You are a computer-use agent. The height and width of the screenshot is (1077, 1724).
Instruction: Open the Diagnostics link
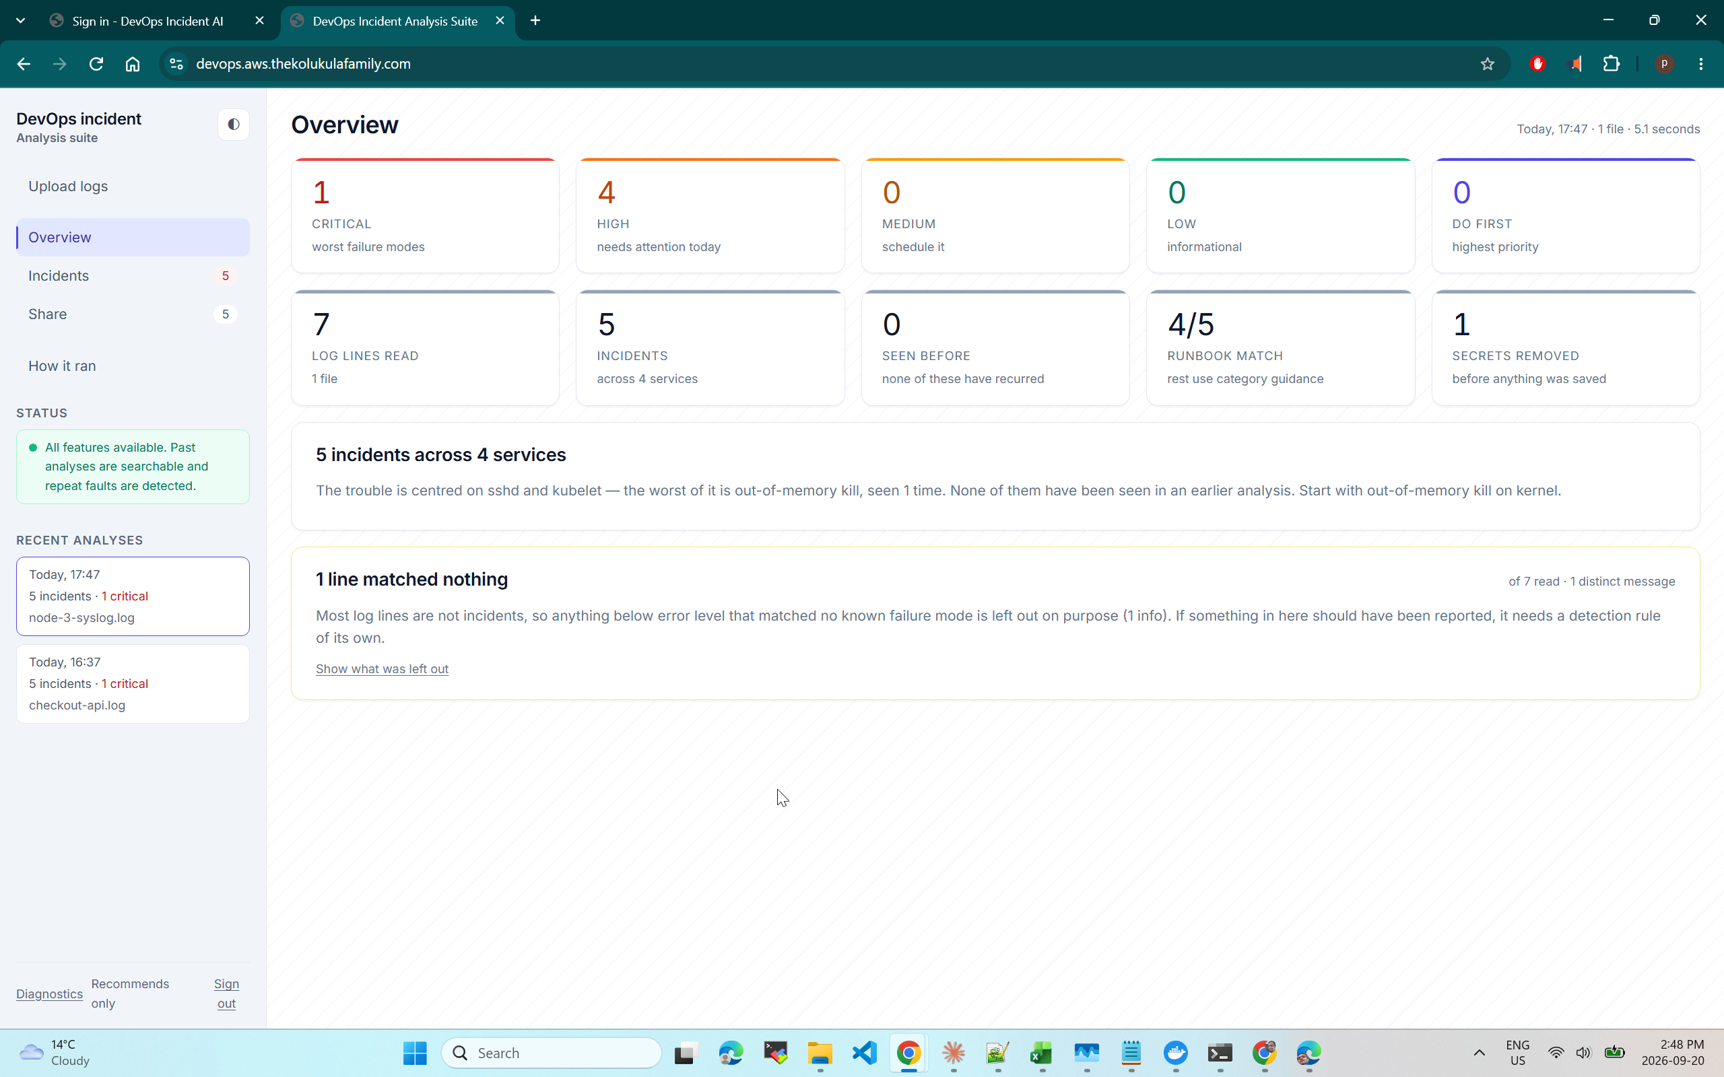pyautogui.click(x=49, y=994)
